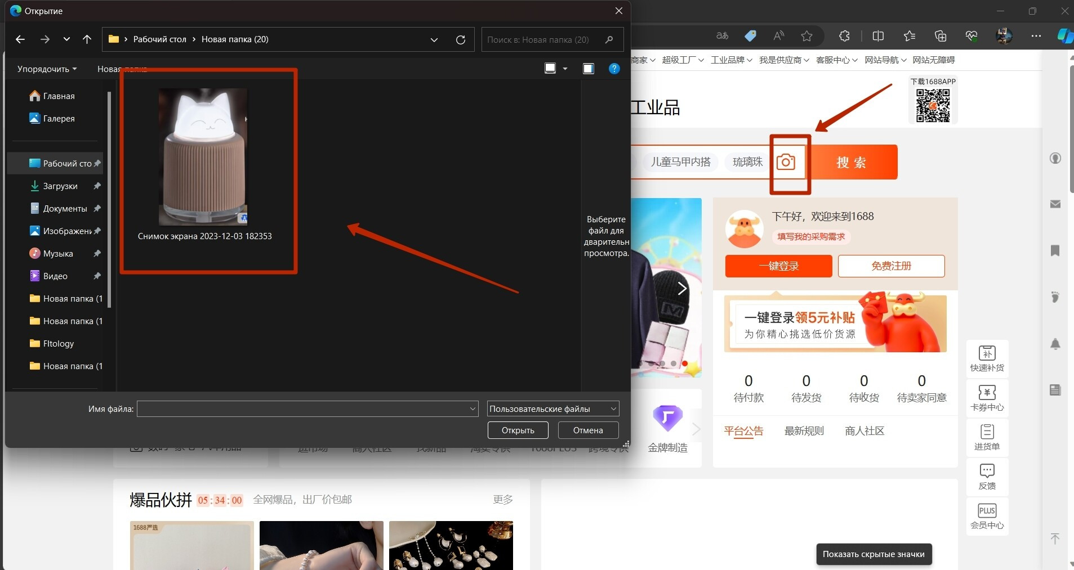This screenshot has width=1074, height=570.
Task: Open the Fitology folder in navigation pane
Action: coord(59,344)
